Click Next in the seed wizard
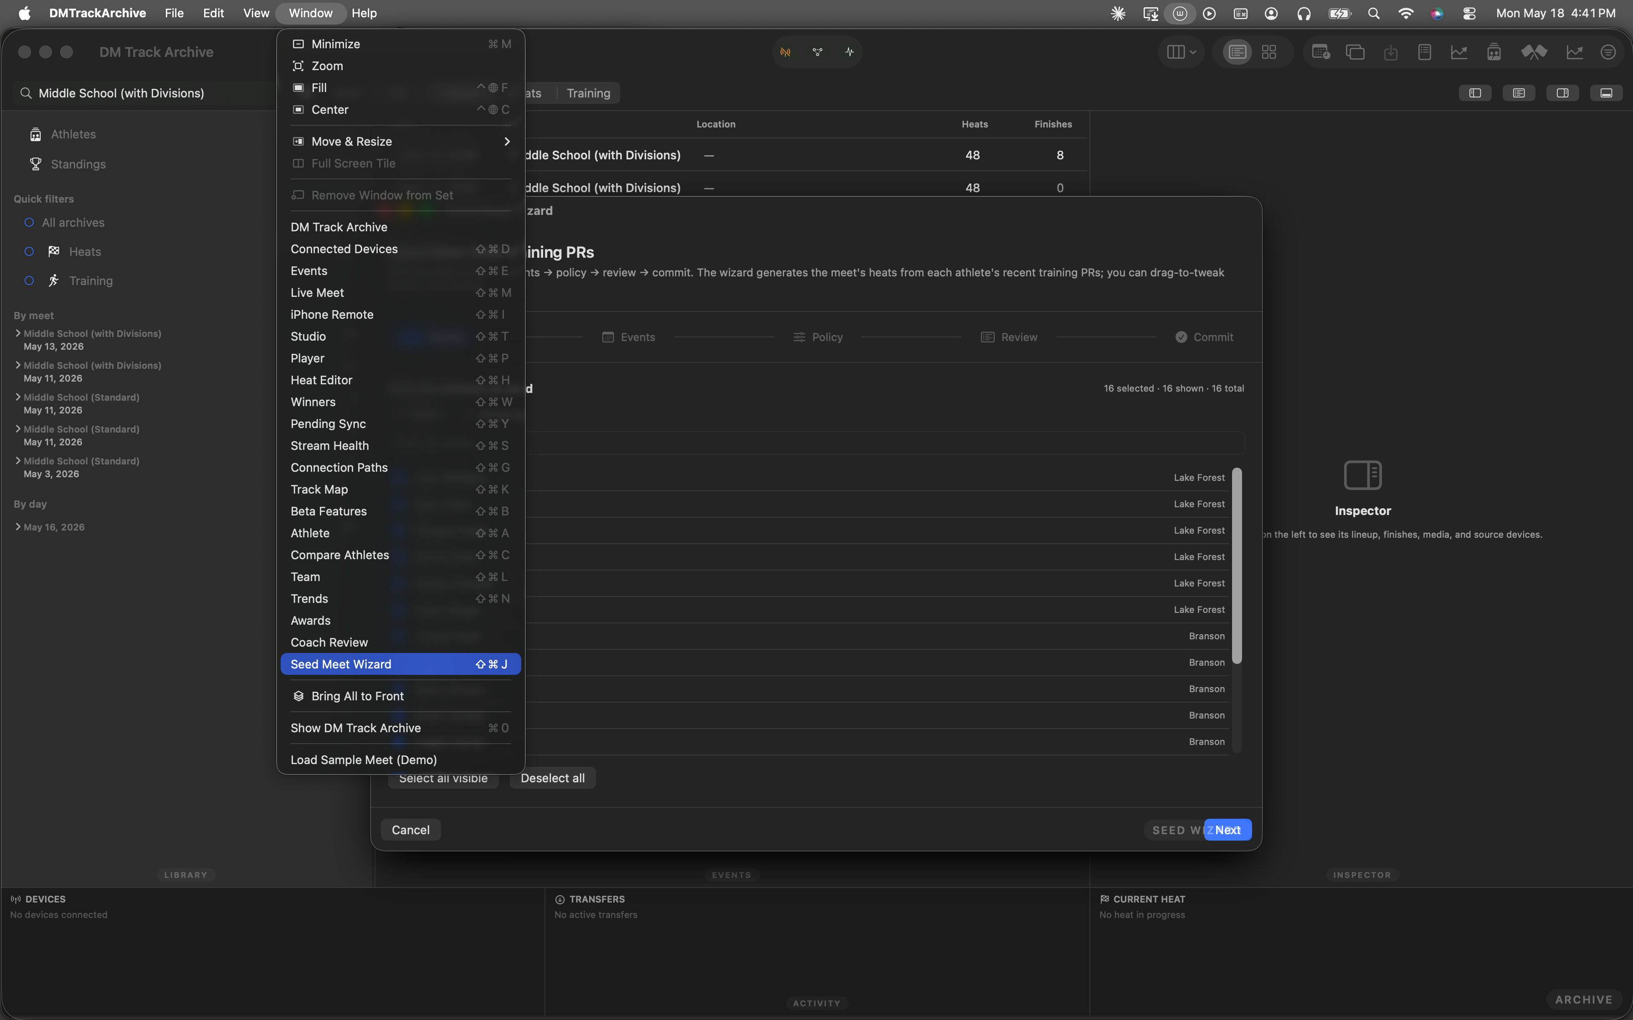 click(x=1227, y=830)
